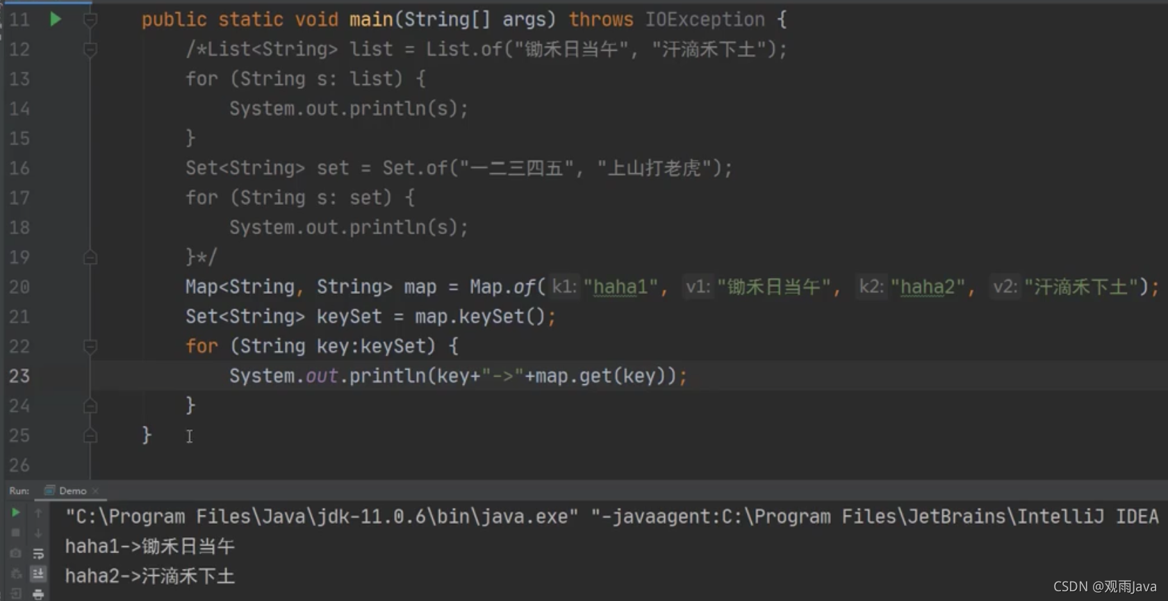Click line number 23 in the gutter
Screen dimensions: 1168x601
pos(19,376)
